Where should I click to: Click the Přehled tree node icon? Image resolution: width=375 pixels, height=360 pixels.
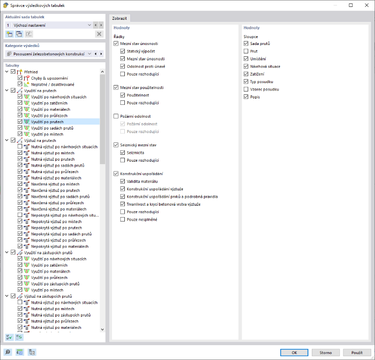20,72
